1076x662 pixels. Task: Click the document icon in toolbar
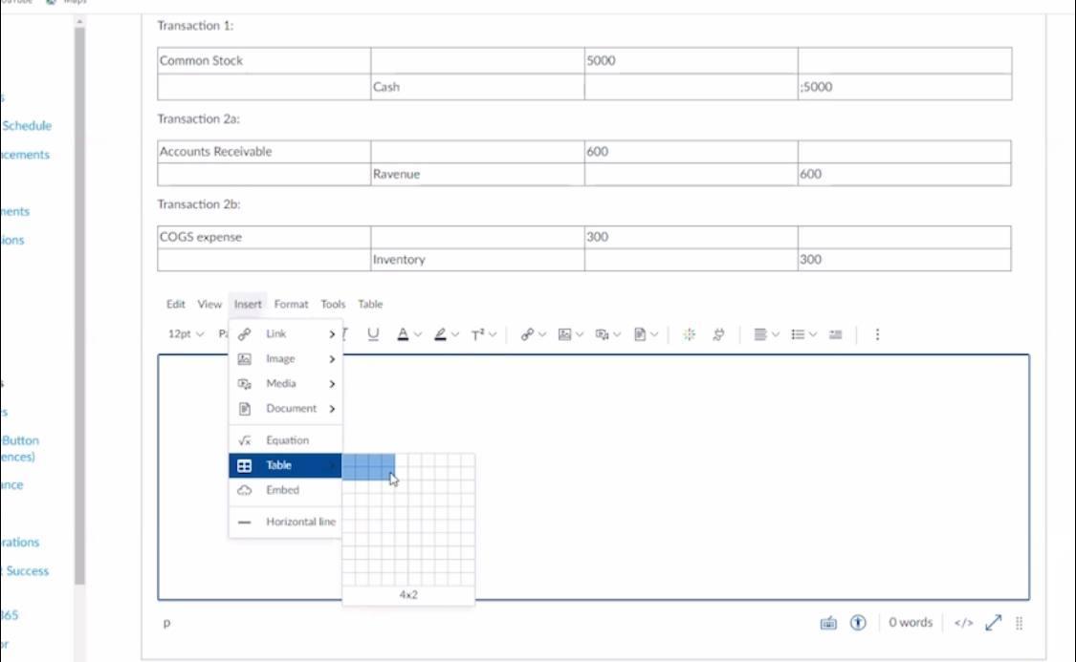tap(640, 334)
